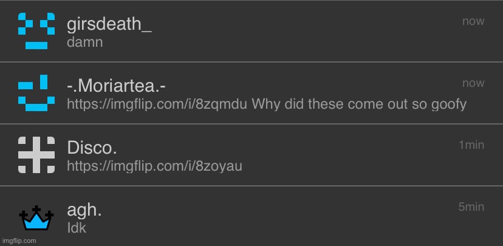503x246 pixels.
Task: Click -.Moriartea.- smiling pixel avatar
Action: coord(36,93)
